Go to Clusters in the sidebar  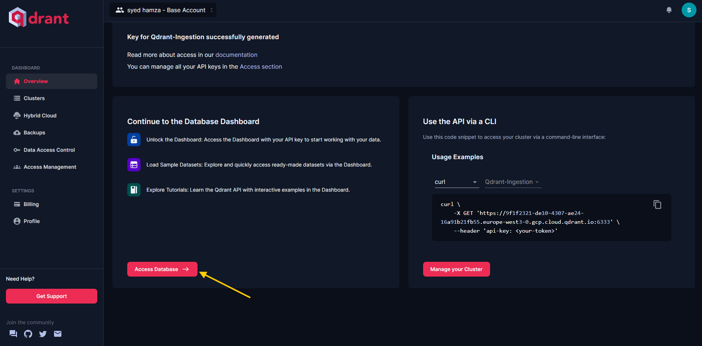[x=34, y=98]
